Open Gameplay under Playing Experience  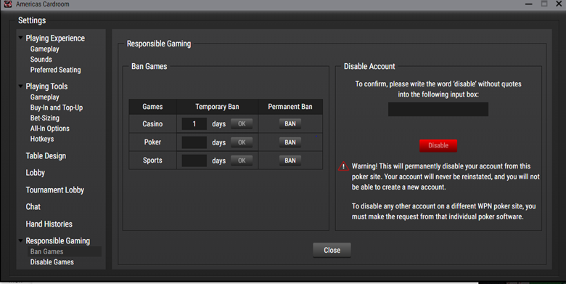coord(45,49)
